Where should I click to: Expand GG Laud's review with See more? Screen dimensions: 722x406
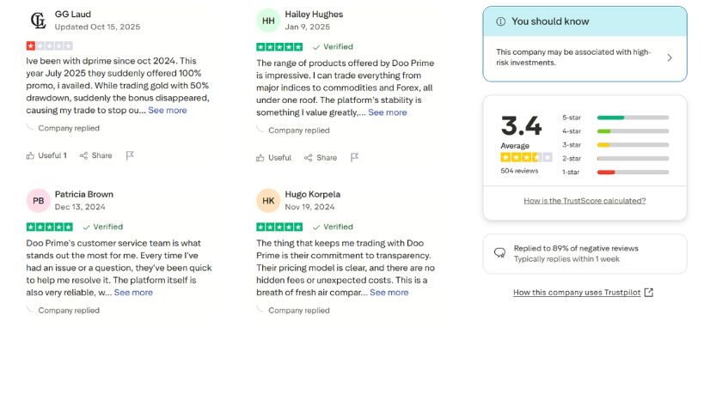tap(168, 110)
